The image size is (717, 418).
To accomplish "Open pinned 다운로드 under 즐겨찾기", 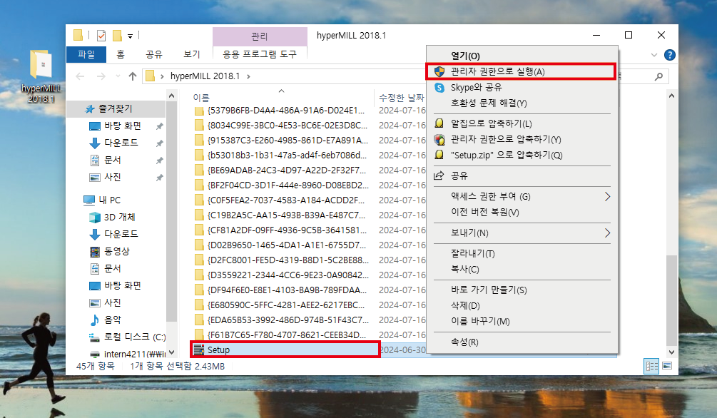I will coord(121,143).
